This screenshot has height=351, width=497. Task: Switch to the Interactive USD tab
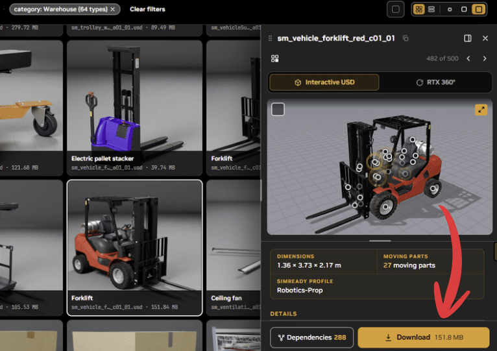point(324,82)
